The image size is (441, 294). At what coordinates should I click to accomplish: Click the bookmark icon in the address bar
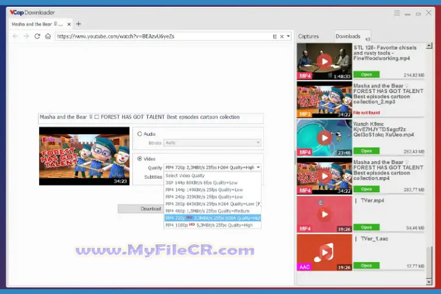point(275,37)
